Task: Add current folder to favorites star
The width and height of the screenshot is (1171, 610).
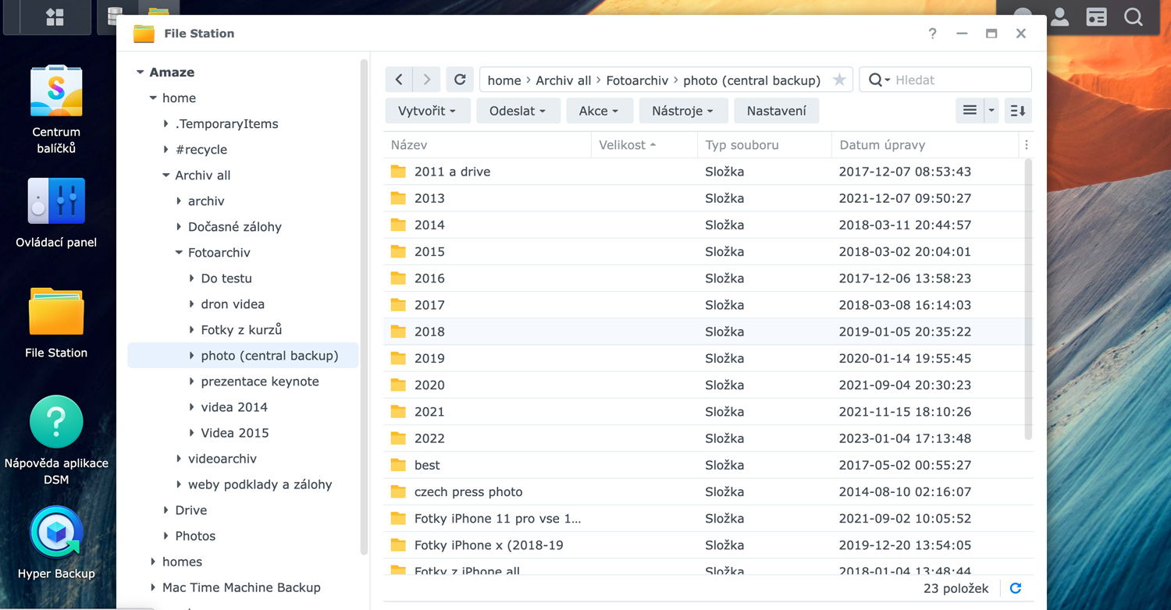Action: (839, 80)
